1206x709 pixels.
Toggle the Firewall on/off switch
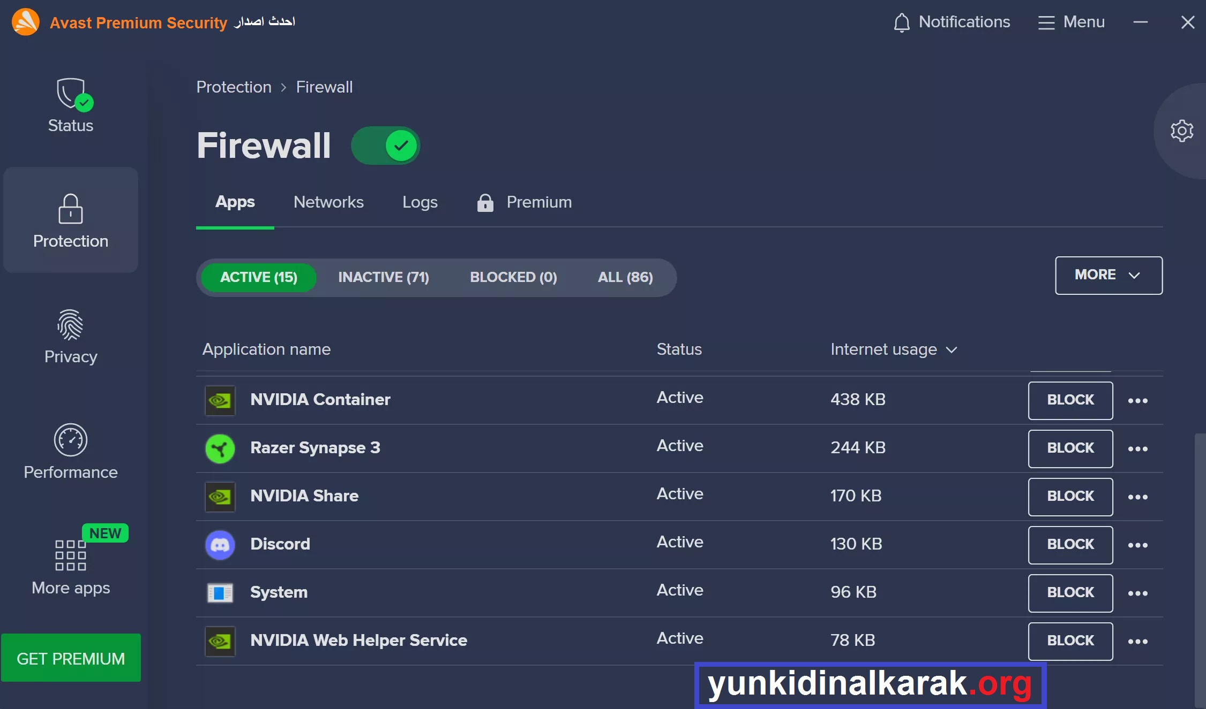385,145
